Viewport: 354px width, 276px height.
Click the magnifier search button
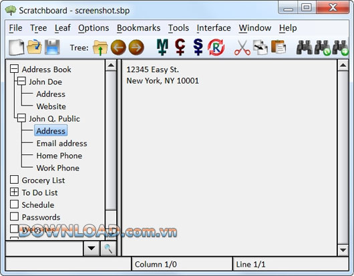[x=108, y=249]
